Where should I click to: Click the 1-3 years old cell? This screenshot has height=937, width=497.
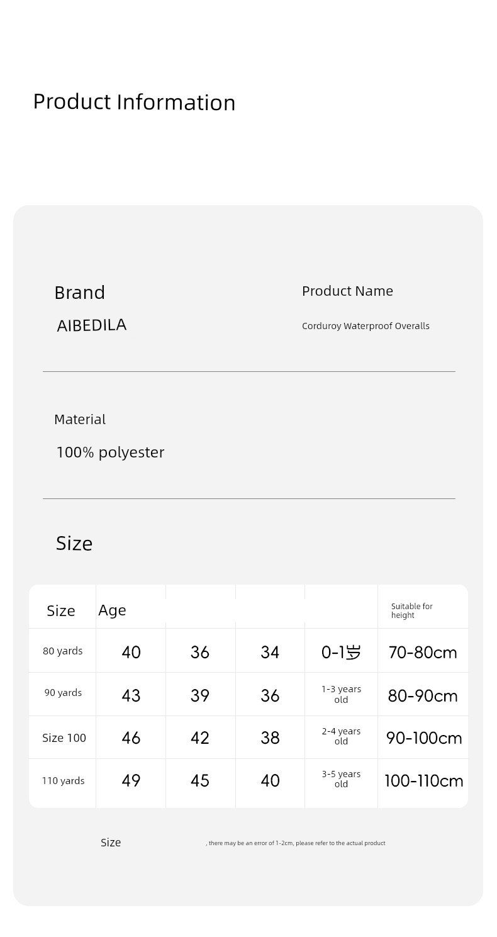[x=341, y=694]
